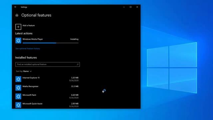The width and height of the screenshot is (213, 120).
Task: Click the 33.3 MB size value
Action: [x=75, y=86]
